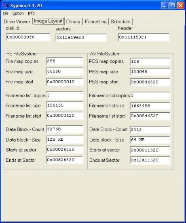Minimize the Syphon window
The image size is (186, 223).
pos(165,6)
